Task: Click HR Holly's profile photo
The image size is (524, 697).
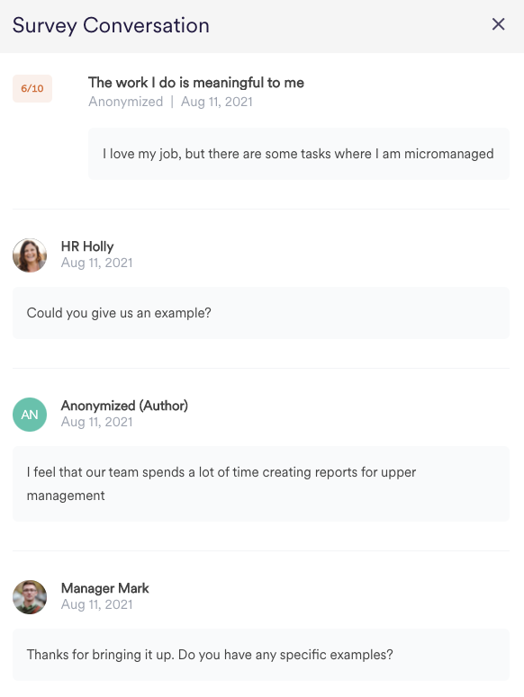Action: point(30,255)
